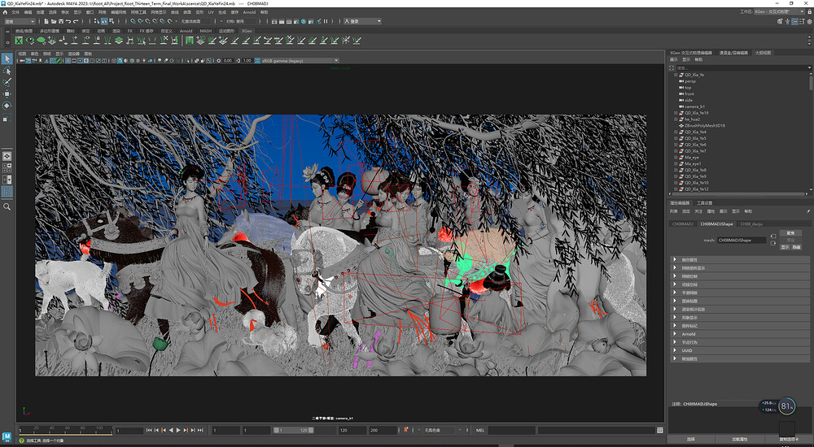Click the load-input connection icon beside the mesh field
This screenshot has height=447, width=814.
pos(773,237)
